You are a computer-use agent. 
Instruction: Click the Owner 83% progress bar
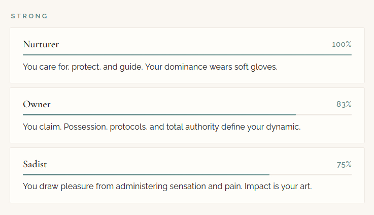coord(159,114)
